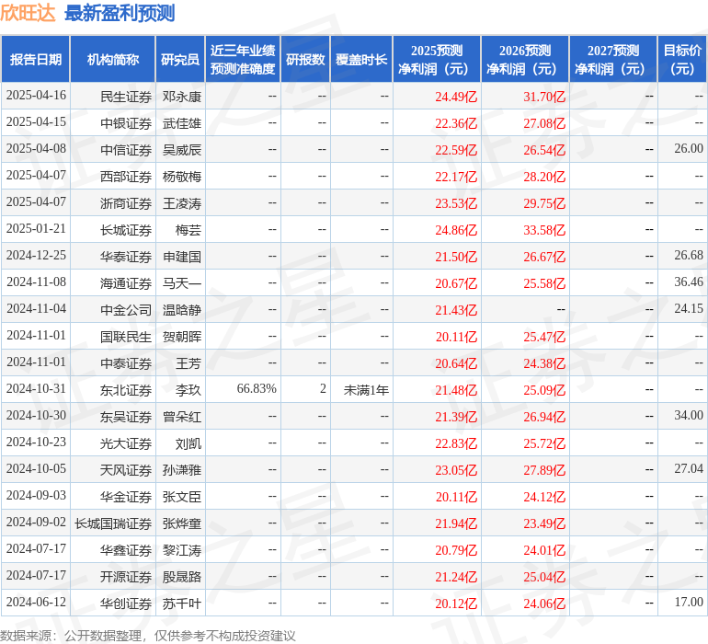Click the 报告日期 column header
Image resolution: width=708 pixels, height=644 pixels.
pyautogui.click(x=36, y=60)
